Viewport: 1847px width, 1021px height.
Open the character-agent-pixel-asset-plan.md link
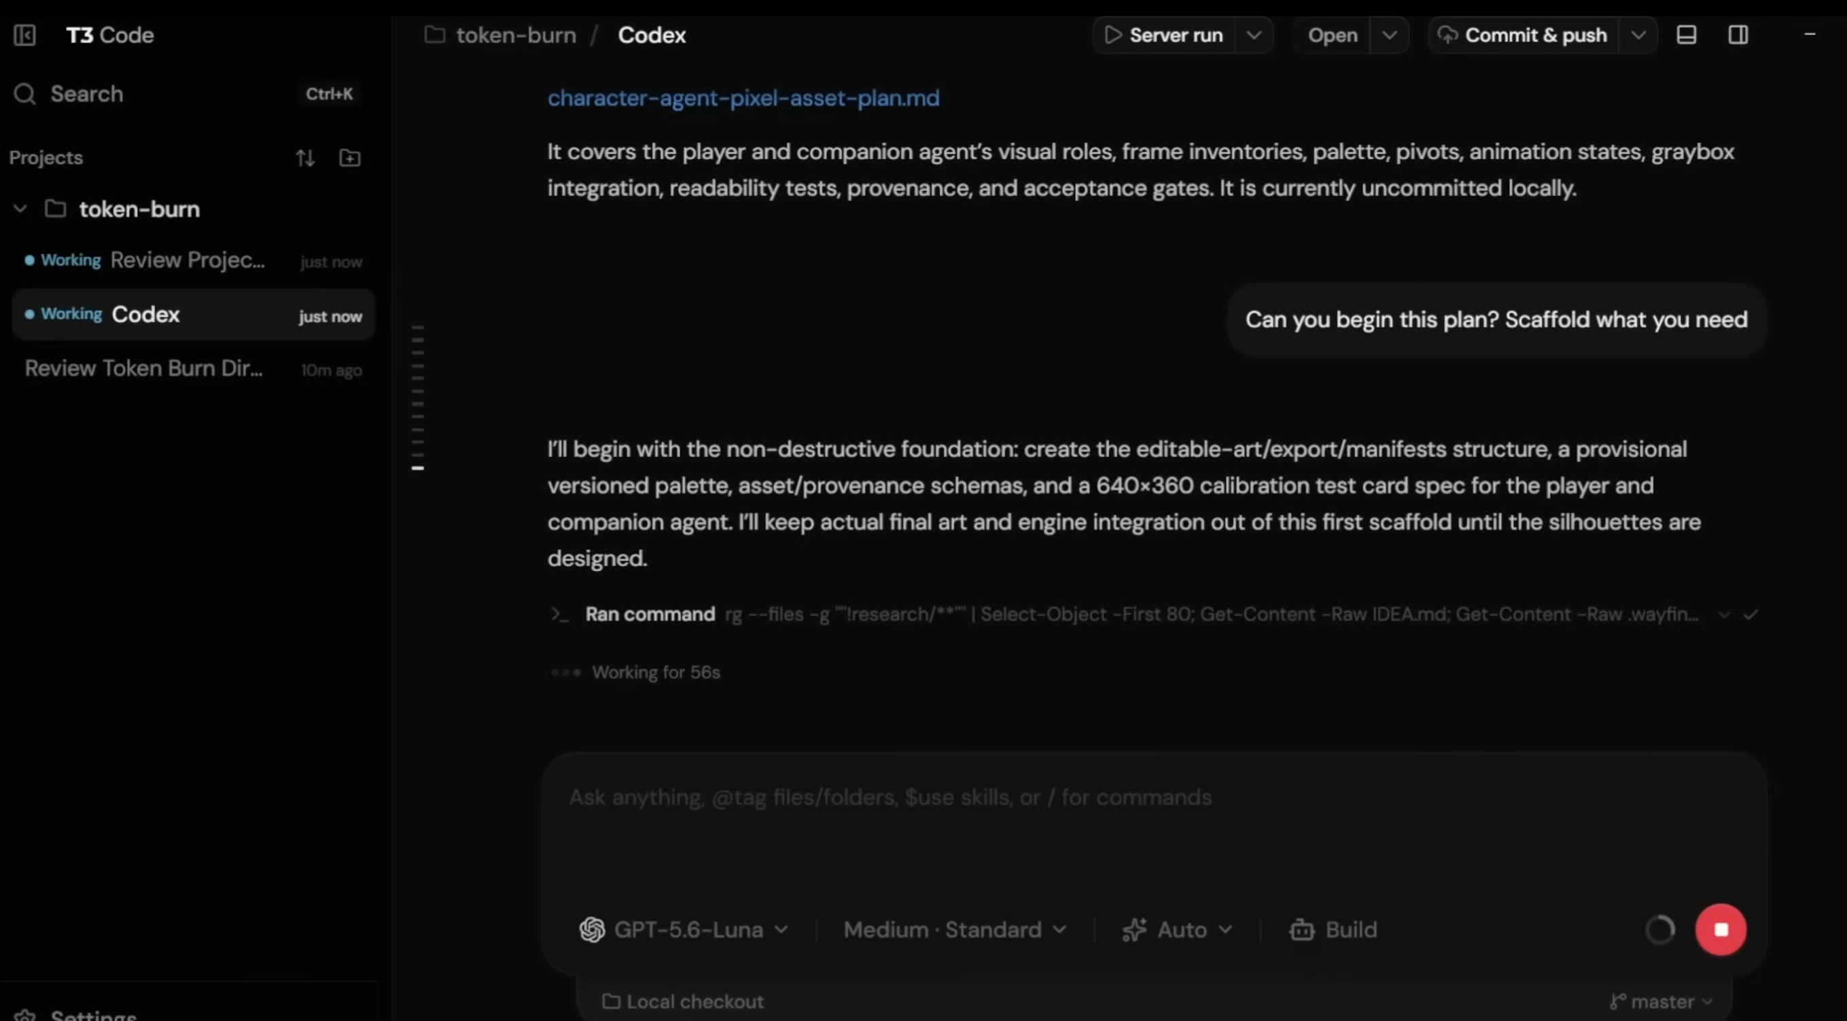[x=743, y=99]
